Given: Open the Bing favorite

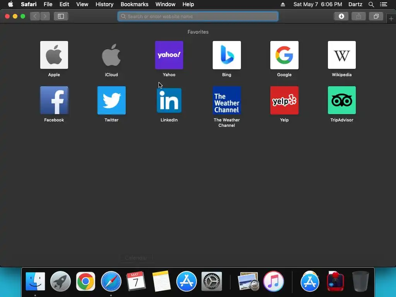Looking at the screenshot, I should point(227,55).
